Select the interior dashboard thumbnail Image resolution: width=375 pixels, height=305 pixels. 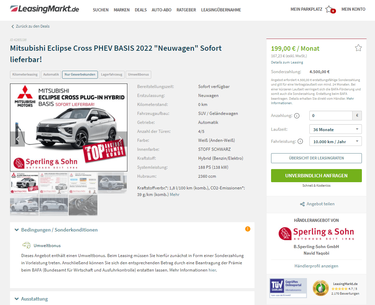(x=83, y=205)
